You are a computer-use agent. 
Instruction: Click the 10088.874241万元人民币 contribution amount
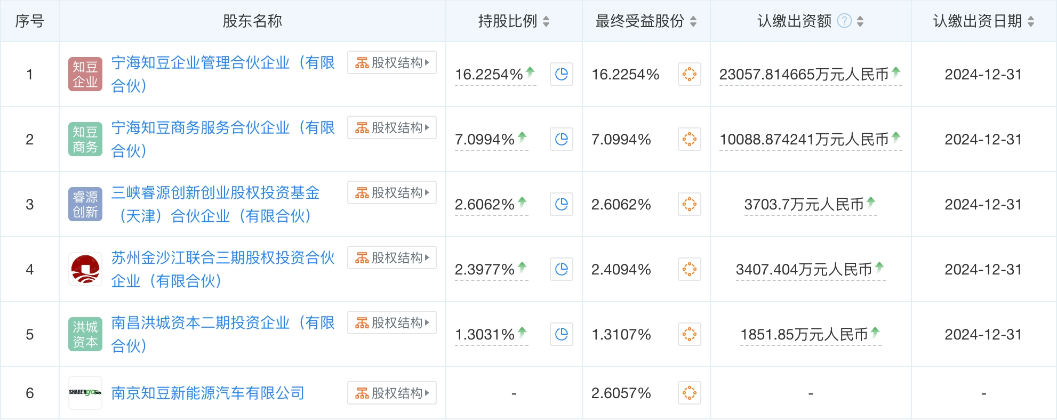coord(804,140)
